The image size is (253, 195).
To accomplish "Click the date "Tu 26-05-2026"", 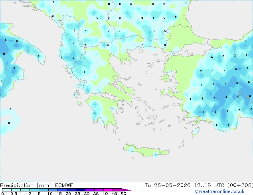I will point(168,185).
